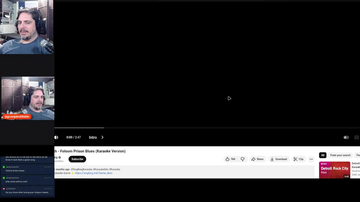Open the singking.link Game_desc link
The image size is (360, 202).
(94, 173)
